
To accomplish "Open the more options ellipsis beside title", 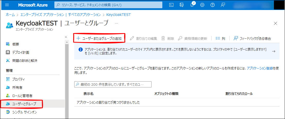I will pos(116,23).
